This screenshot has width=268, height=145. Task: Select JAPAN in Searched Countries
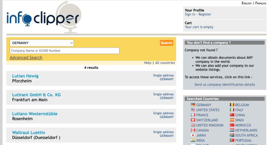(x=201, y=135)
